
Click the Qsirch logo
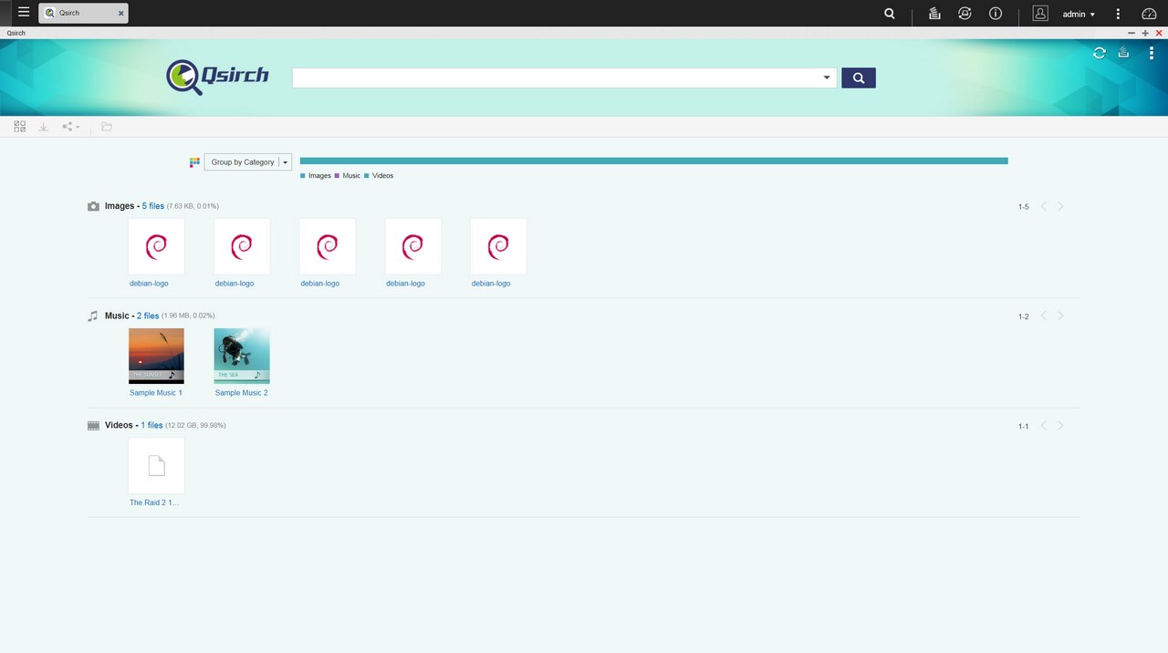pyautogui.click(x=217, y=77)
